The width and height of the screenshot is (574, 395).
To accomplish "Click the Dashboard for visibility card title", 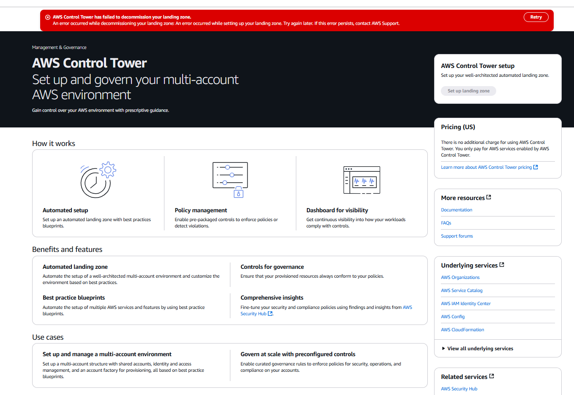I will pos(337,210).
